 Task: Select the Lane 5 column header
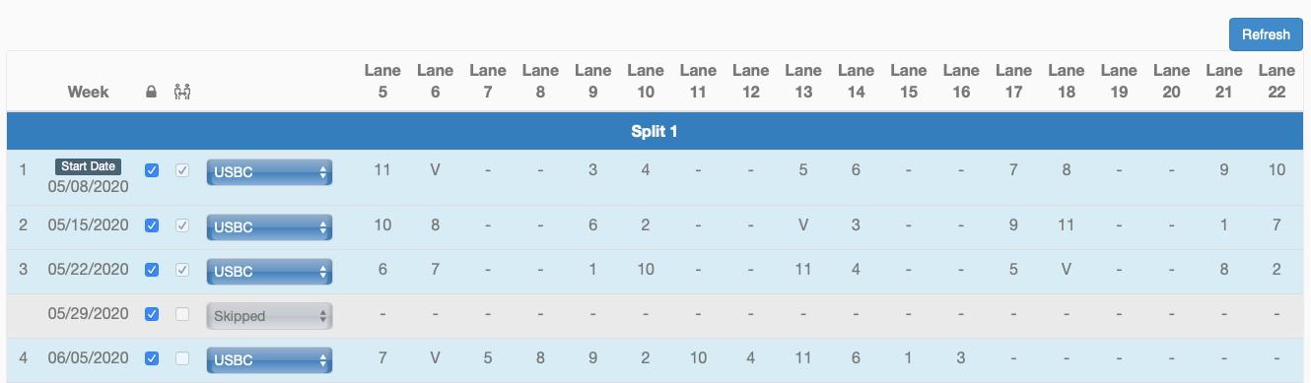point(382,82)
